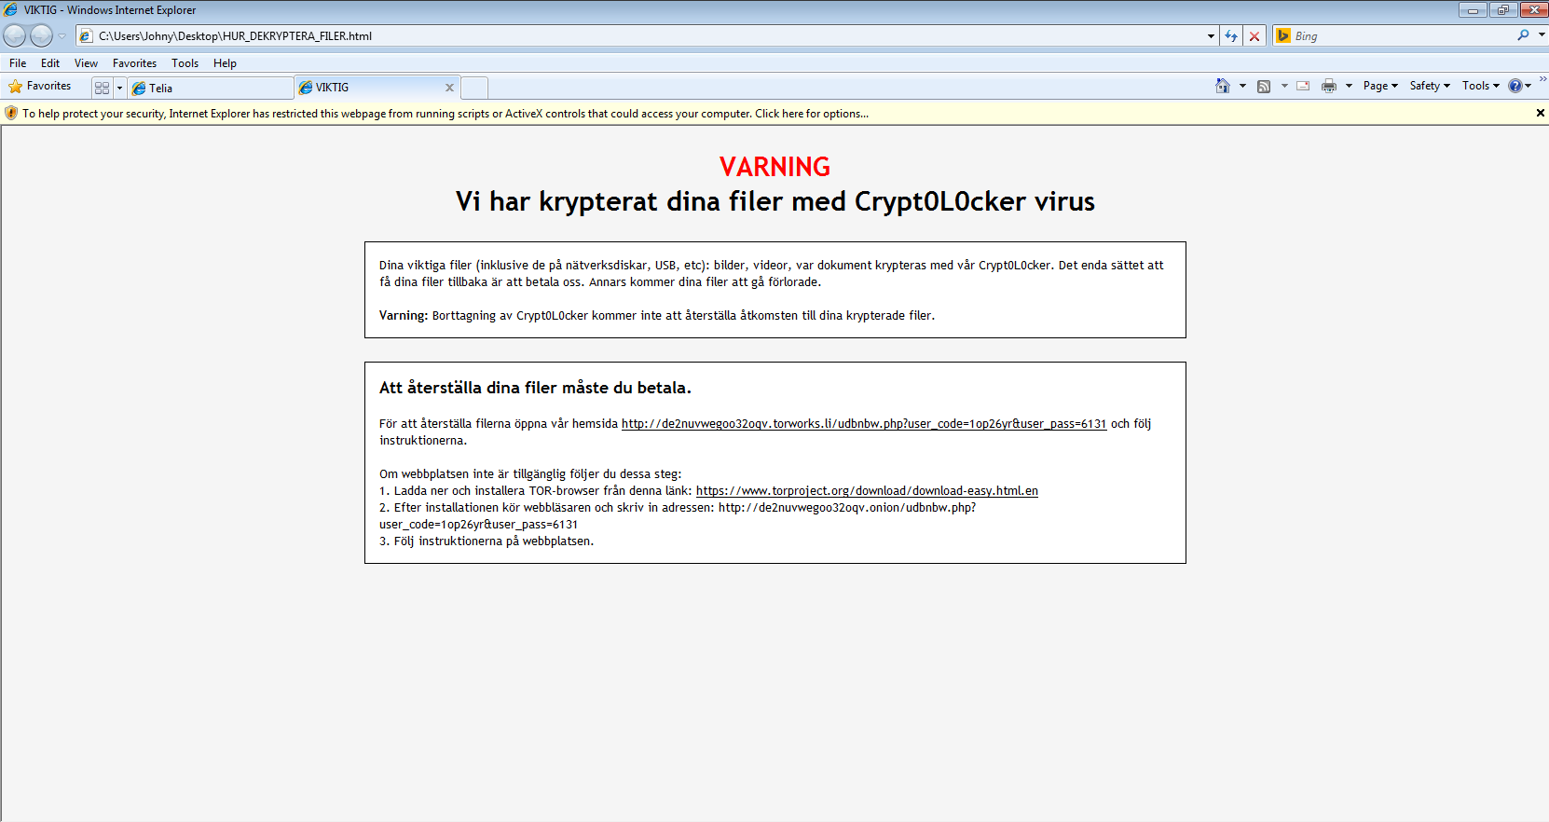The image size is (1549, 822).
Task: Open the Tools menu in the menu bar
Action: [x=185, y=63]
